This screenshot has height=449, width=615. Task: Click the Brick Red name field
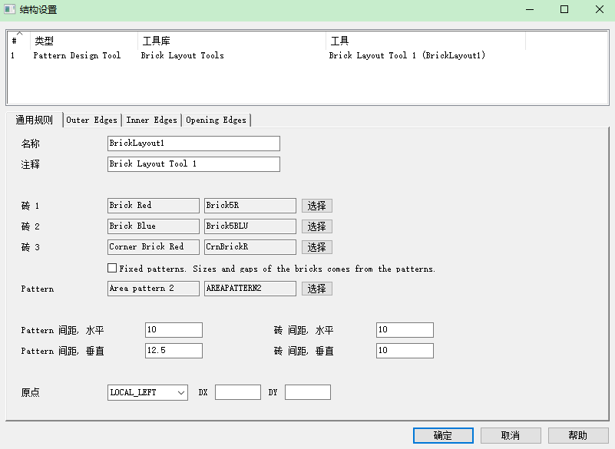(x=154, y=206)
